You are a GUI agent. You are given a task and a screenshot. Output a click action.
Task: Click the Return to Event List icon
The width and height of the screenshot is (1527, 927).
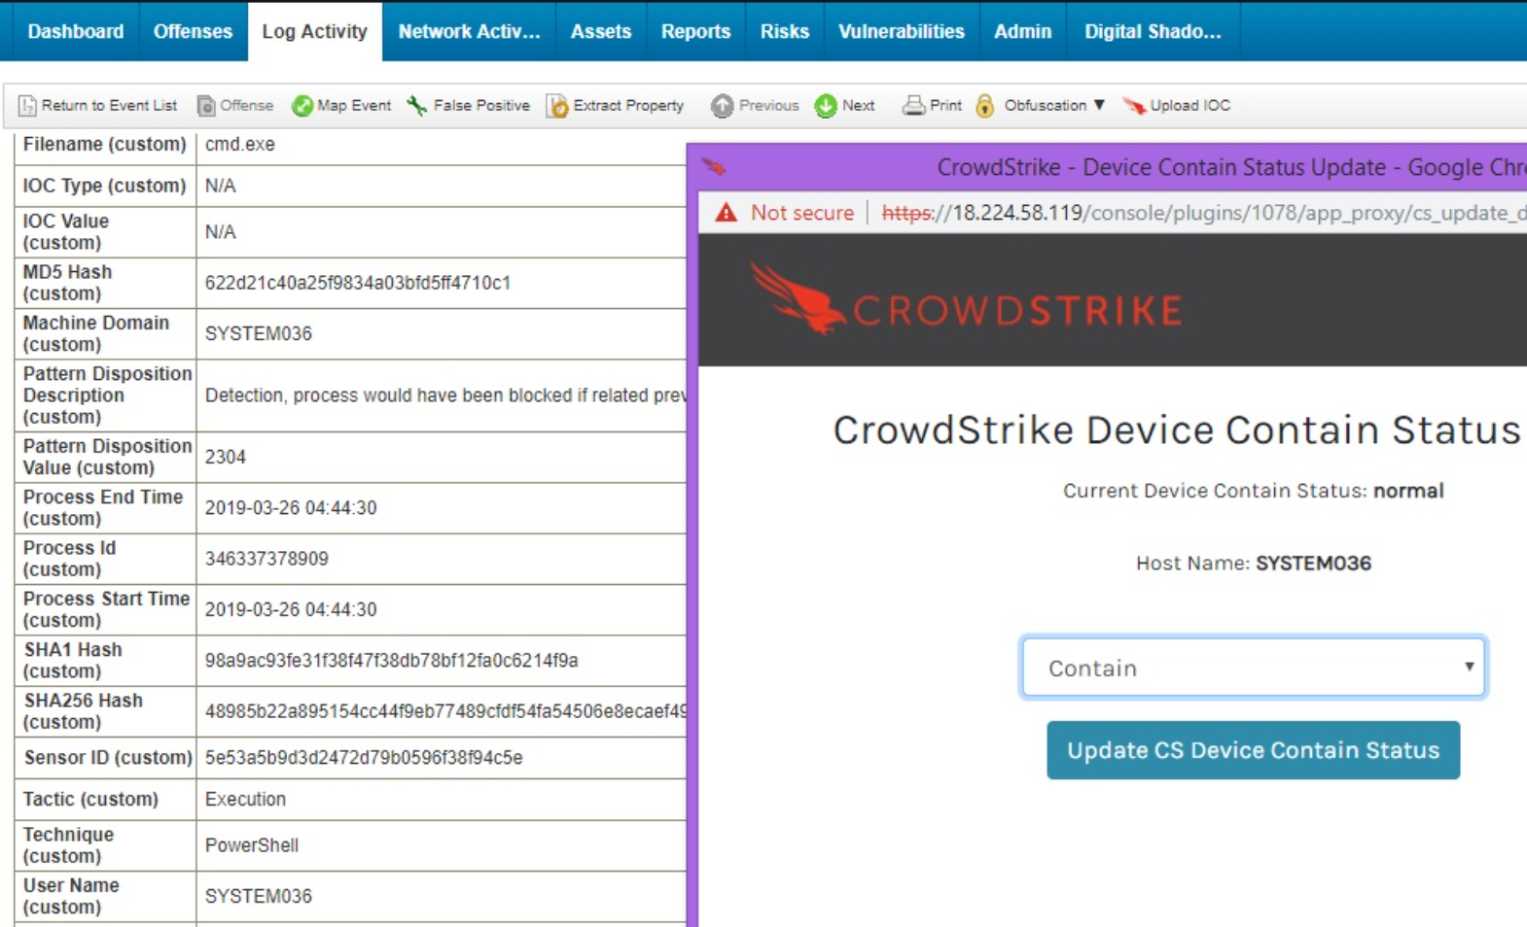pos(27,106)
